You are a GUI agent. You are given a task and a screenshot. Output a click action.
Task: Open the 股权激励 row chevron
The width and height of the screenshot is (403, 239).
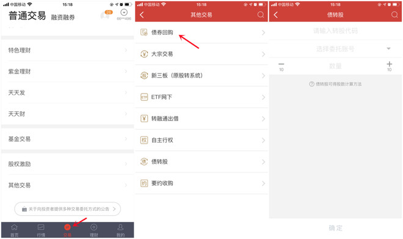[126, 164]
